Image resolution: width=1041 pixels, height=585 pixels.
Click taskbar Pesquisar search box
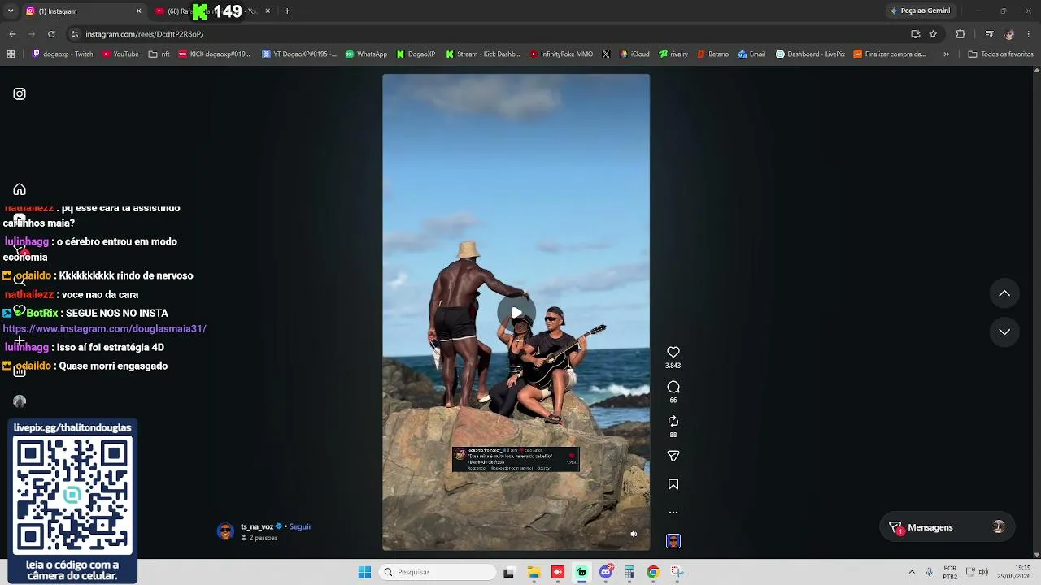438,572
